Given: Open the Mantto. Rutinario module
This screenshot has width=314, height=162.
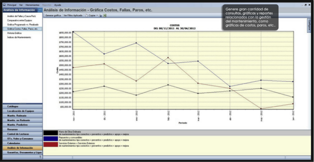Looking at the screenshot, I should 22,116.
